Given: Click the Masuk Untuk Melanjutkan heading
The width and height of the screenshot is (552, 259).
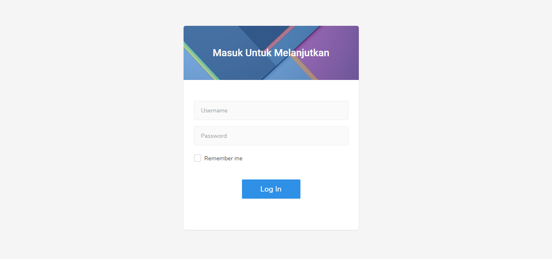Looking at the screenshot, I should coord(271,53).
